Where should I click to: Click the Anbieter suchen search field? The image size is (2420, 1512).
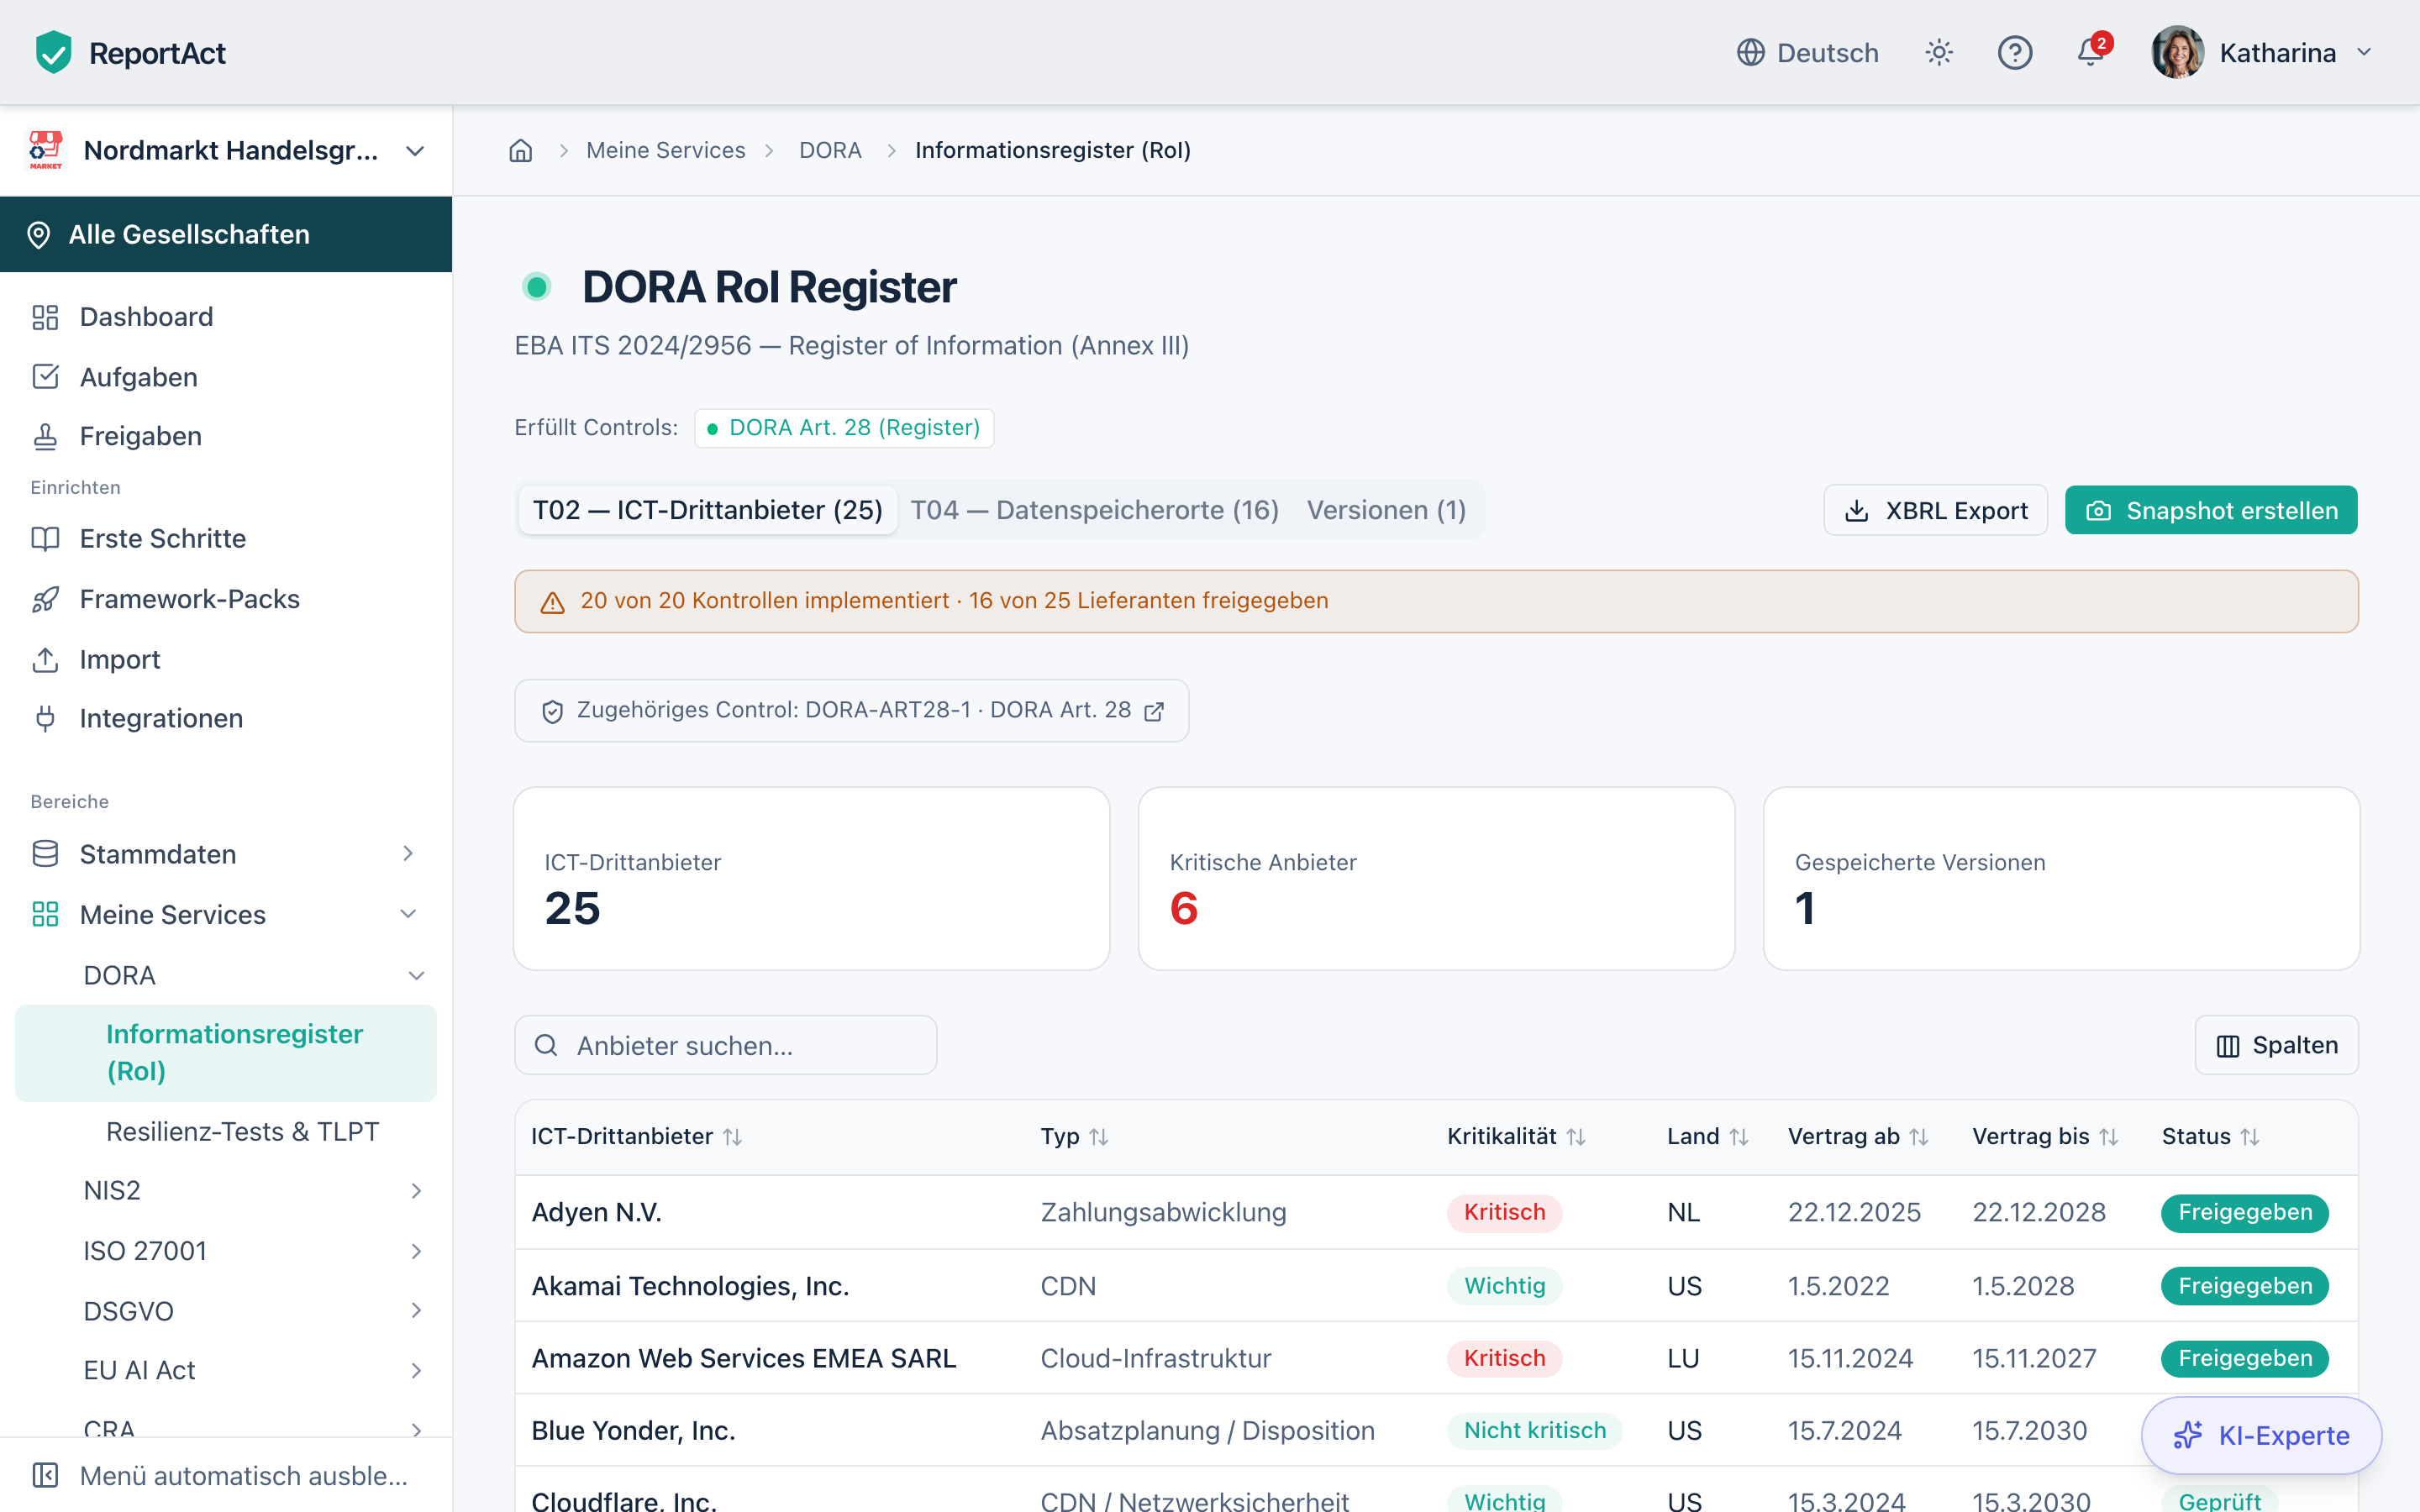(x=726, y=1045)
